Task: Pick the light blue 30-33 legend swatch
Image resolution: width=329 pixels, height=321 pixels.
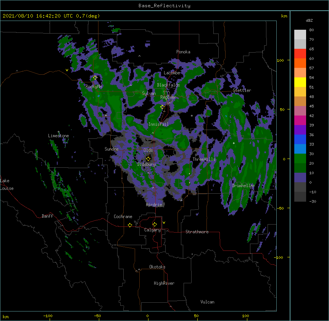Action: pos(300,149)
